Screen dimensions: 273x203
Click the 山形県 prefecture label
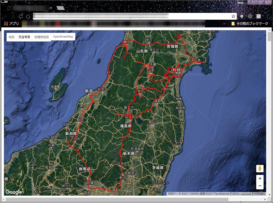tap(142, 51)
